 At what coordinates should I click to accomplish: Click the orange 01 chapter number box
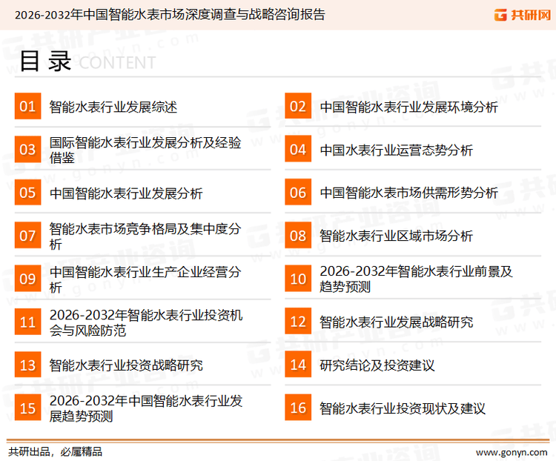click(27, 107)
